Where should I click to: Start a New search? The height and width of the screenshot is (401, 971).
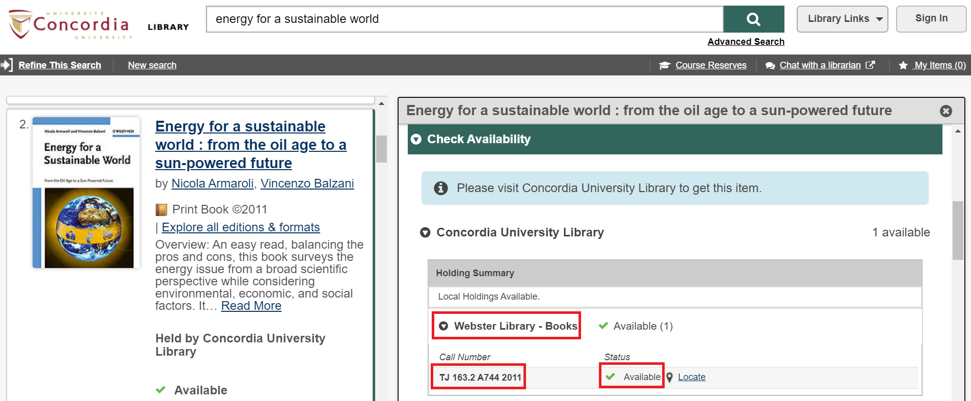tap(152, 65)
